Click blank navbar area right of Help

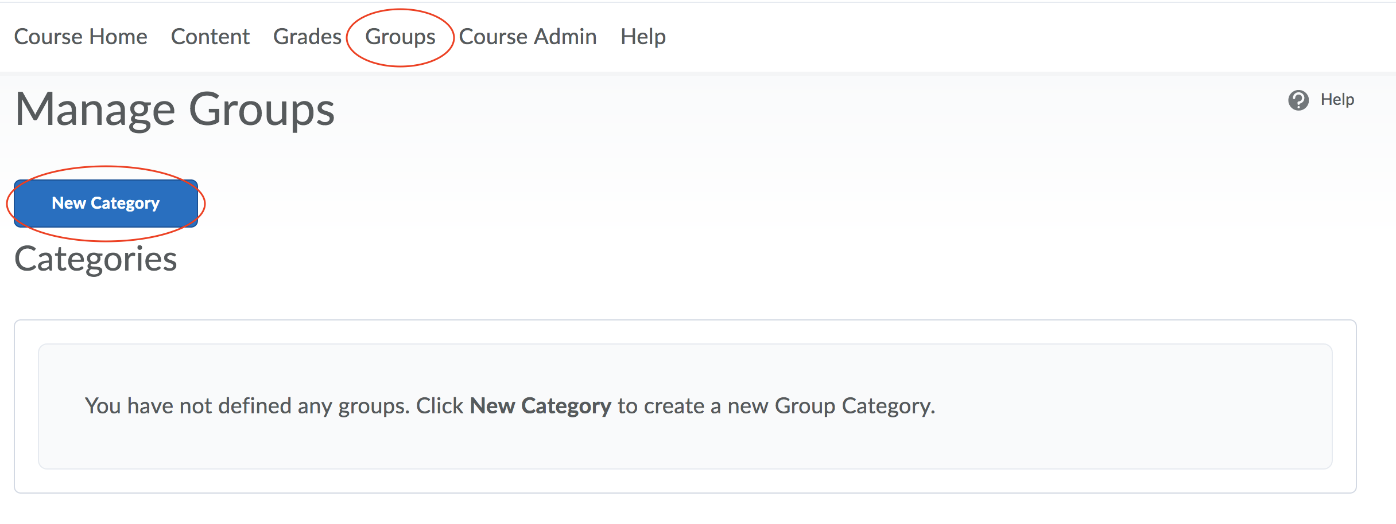(976, 37)
